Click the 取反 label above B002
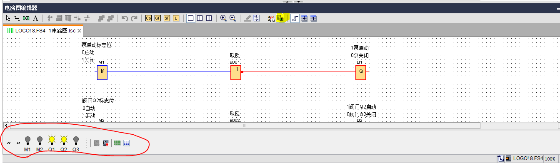Image resolution: width=560 pixels, height=163 pixels. tap(235, 114)
